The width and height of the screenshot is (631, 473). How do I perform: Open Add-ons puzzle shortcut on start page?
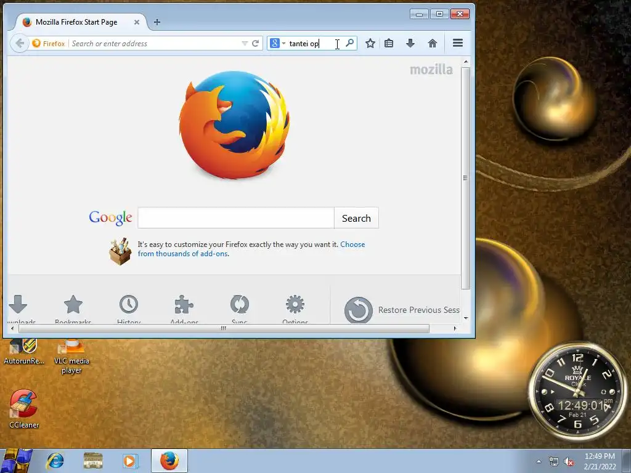[x=184, y=308]
